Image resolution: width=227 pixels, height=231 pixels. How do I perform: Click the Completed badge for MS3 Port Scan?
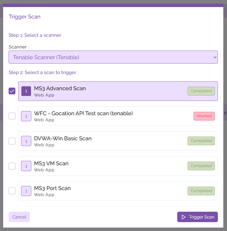click(201, 191)
